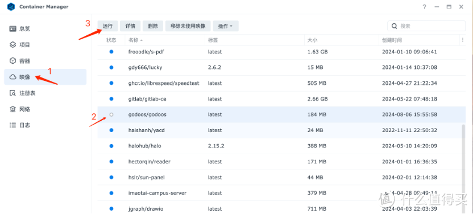Select the imaotai-campus-server image name
473x214 pixels.
tap(157, 193)
